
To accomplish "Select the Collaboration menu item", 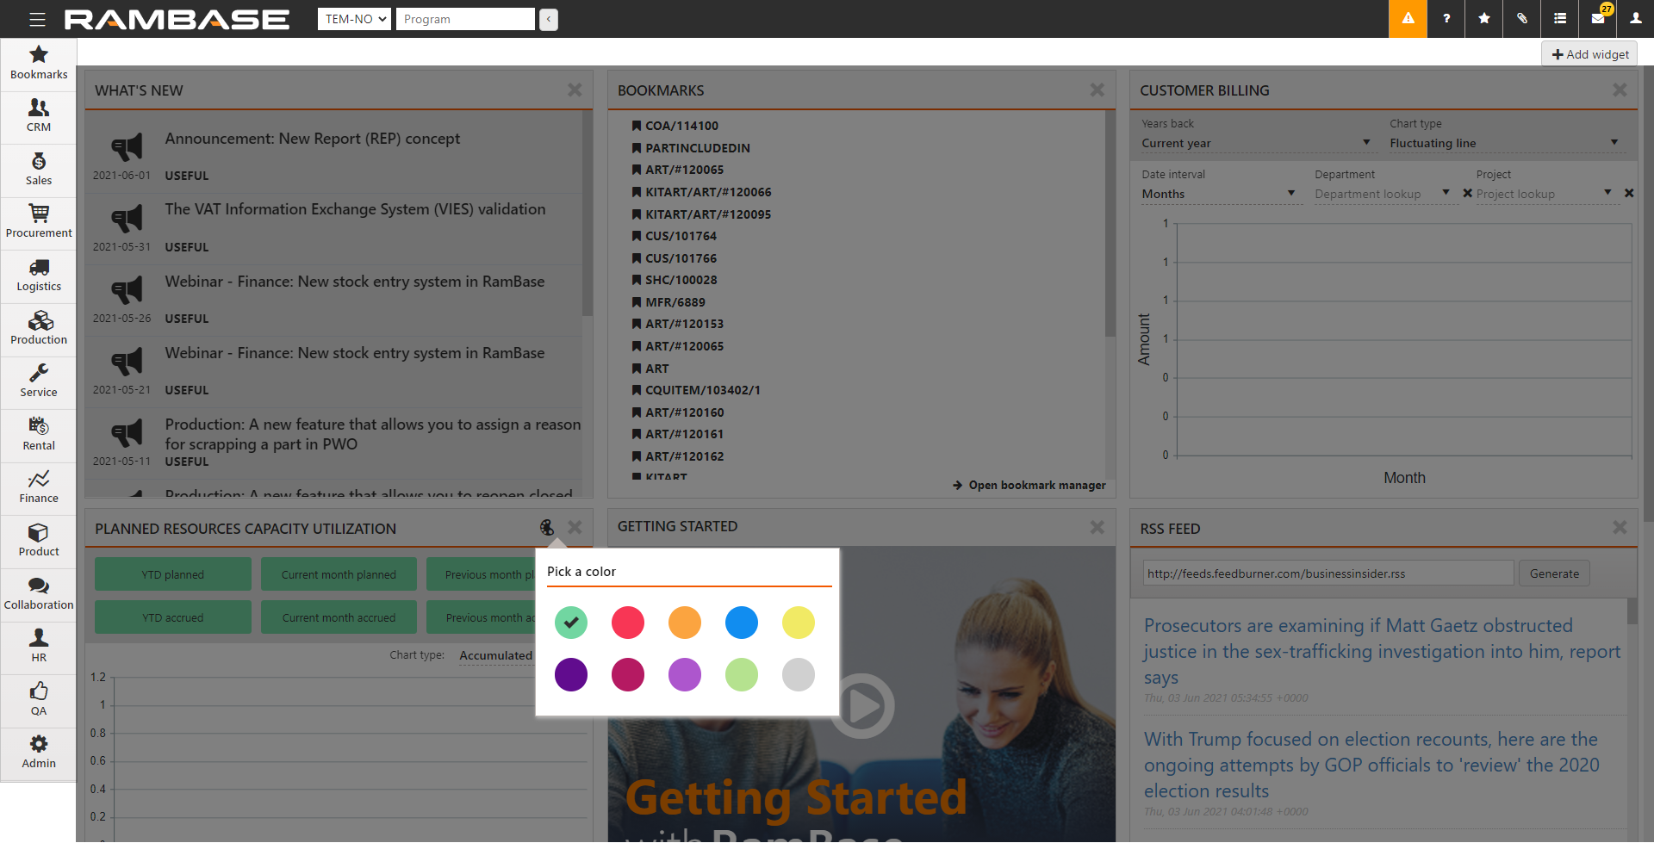I will 39,593.
